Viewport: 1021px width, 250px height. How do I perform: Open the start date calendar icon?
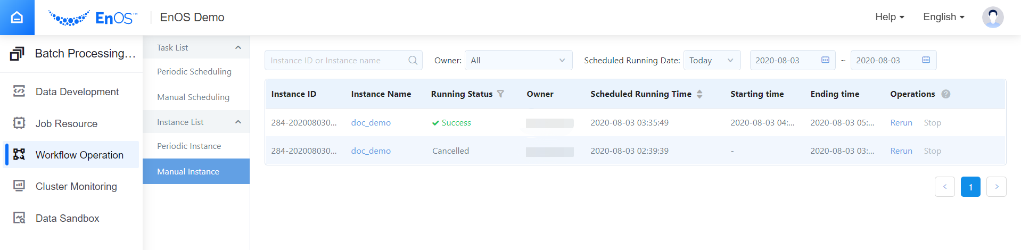(825, 60)
